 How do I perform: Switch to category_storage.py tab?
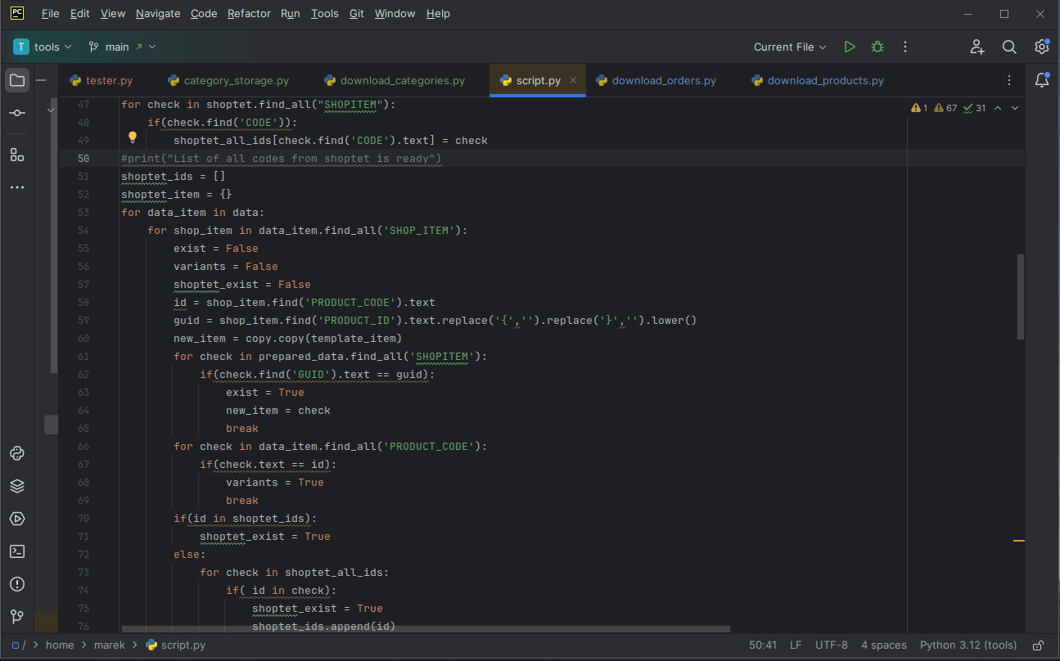228,80
